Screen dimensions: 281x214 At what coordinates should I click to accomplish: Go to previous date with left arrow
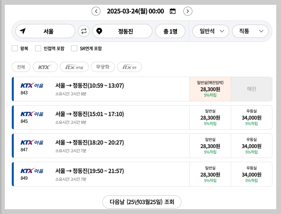point(96,11)
